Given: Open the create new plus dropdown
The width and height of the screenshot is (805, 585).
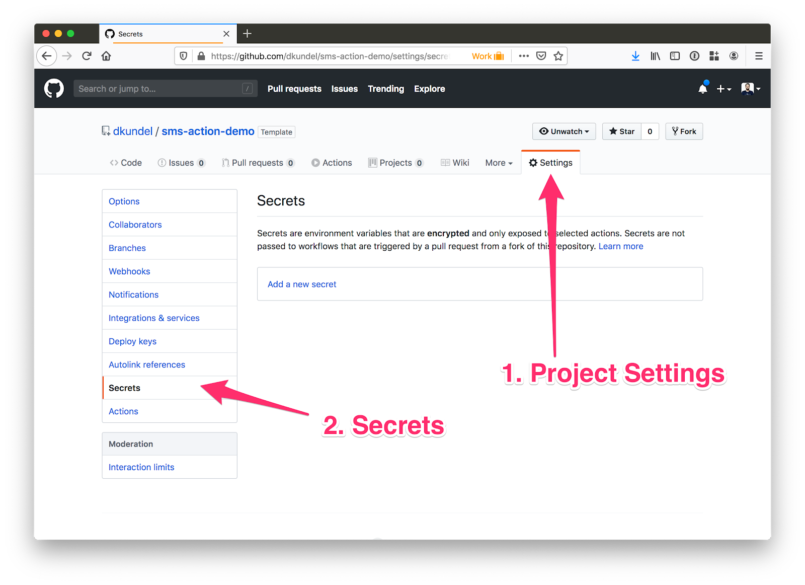Looking at the screenshot, I should click(x=723, y=89).
